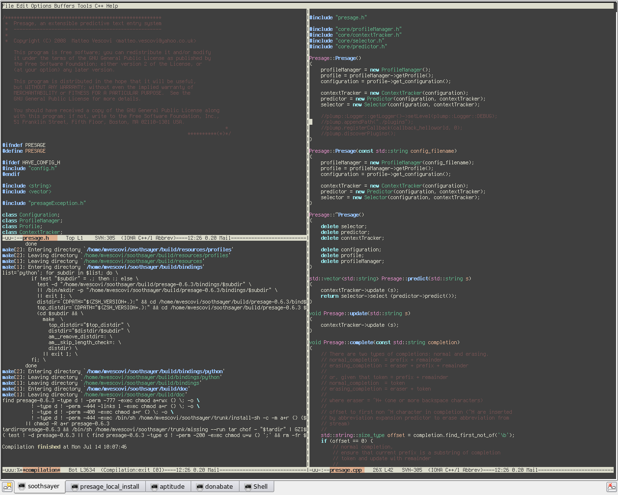Click the '#include <vector>' line
Viewport: 618px width, 495px height.
click(x=27, y=191)
